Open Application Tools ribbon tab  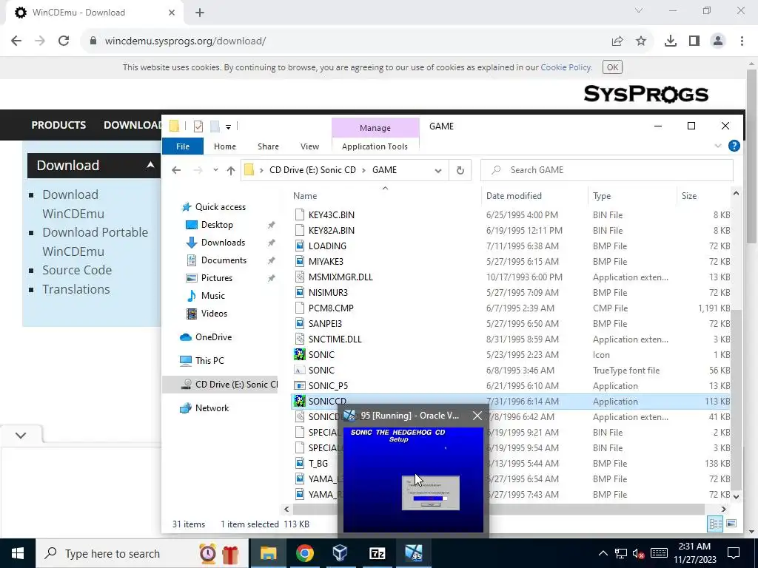coord(375,146)
